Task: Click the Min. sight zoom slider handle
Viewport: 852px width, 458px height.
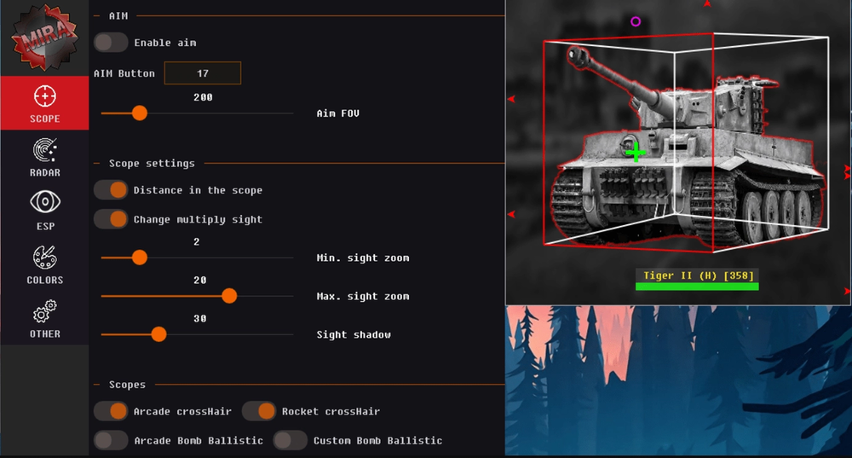Action: tap(140, 258)
